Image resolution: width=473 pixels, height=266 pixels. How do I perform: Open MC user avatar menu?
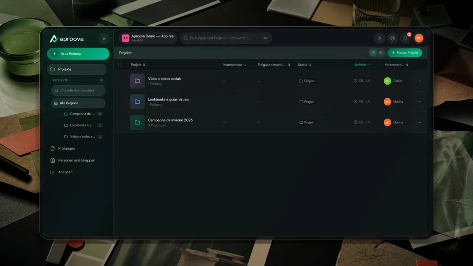click(419, 38)
